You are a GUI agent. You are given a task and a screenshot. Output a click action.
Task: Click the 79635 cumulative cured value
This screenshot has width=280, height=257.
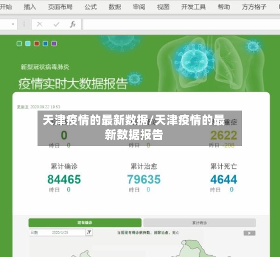coord(144,179)
